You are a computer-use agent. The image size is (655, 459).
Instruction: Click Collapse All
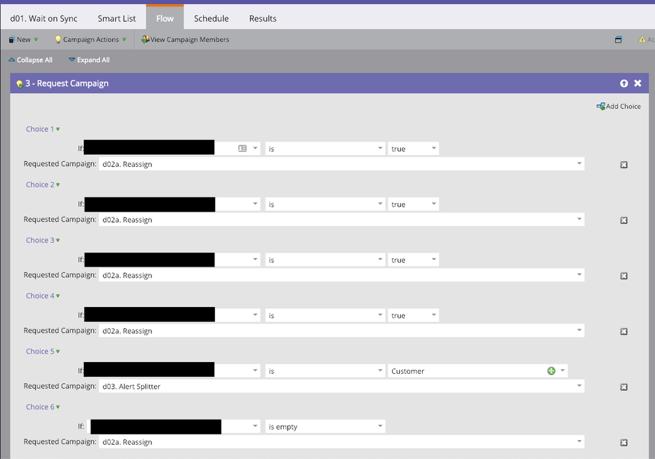pos(30,60)
